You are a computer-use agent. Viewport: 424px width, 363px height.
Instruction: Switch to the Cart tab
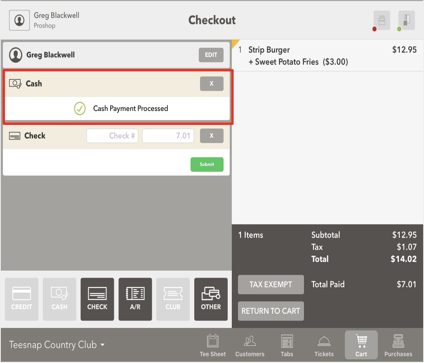coord(361,345)
